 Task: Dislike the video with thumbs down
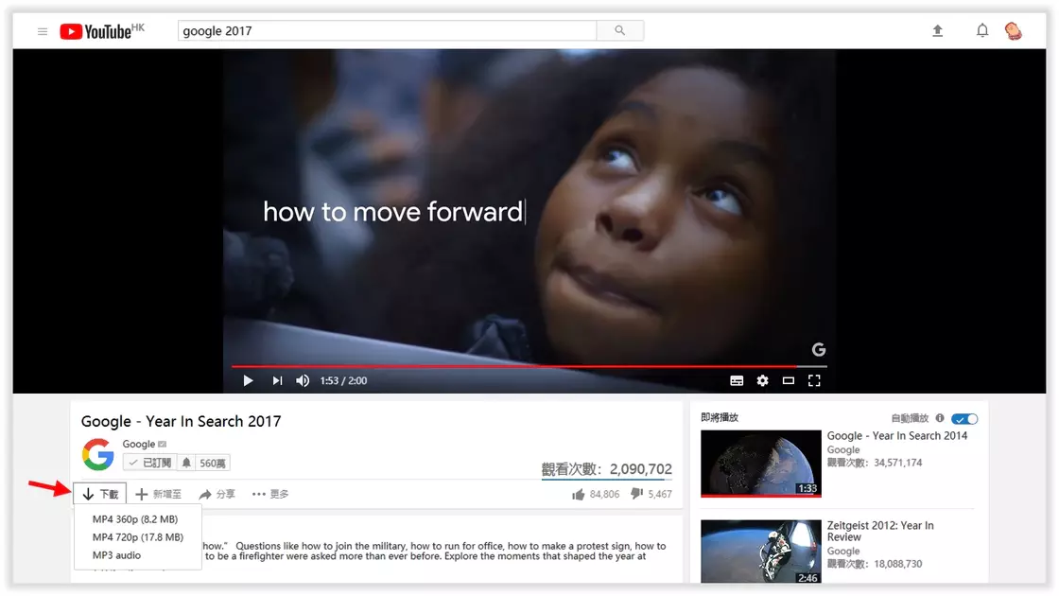point(637,494)
